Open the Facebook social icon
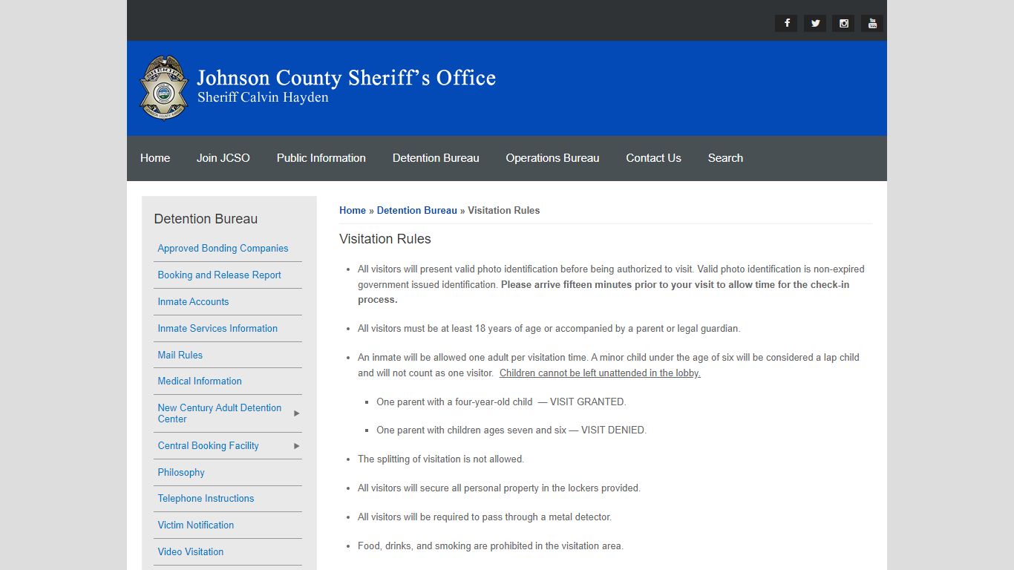 coord(786,23)
